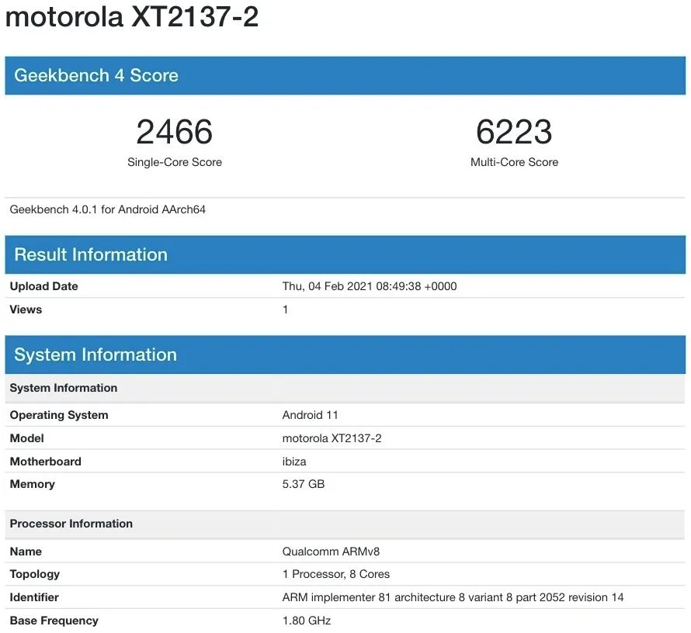The width and height of the screenshot is (691, 633).
Task: Click the Base Frequency value 1.80 GHz
Action: click(306, 621)
